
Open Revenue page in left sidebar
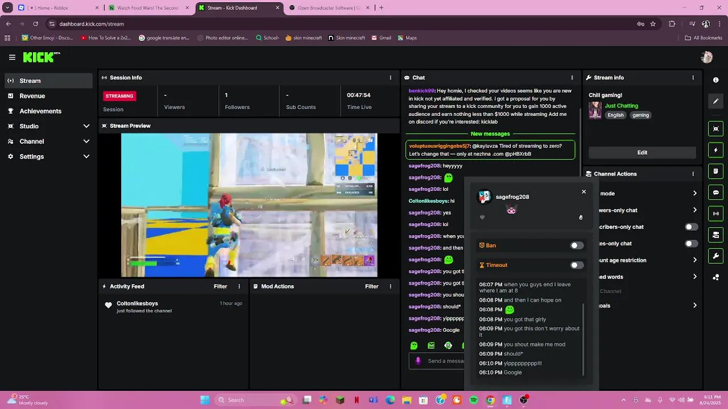(x=49, y=96)
